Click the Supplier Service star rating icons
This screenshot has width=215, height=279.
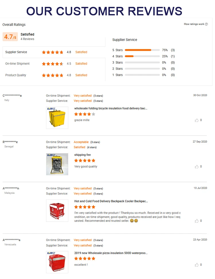pyautogui.click(x=52, y=52)
